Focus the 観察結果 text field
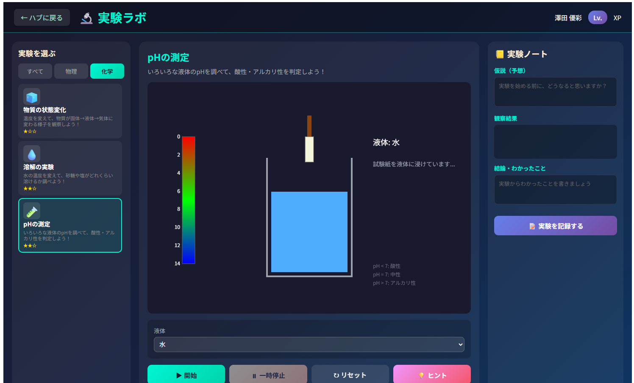 click(x=556, y=142)
